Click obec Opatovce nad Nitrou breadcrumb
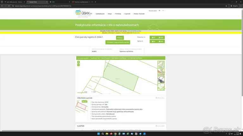The width and height of the screenshot is (243, 136). pos(119,58)
